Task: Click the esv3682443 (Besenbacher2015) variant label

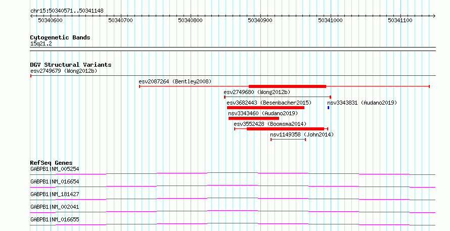Action: (269, 103)
